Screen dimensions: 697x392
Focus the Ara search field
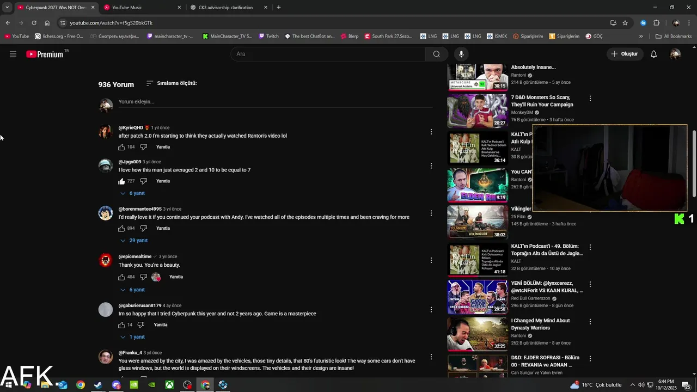(x=328, y=54)
